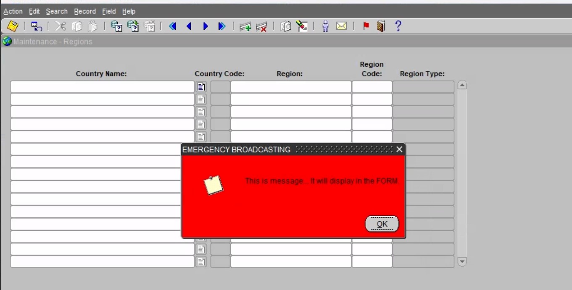The height and width of the screenshot is (290, 572).
Task: Click the red flag icon in the toolbar
Action: [x=366, y=26]
